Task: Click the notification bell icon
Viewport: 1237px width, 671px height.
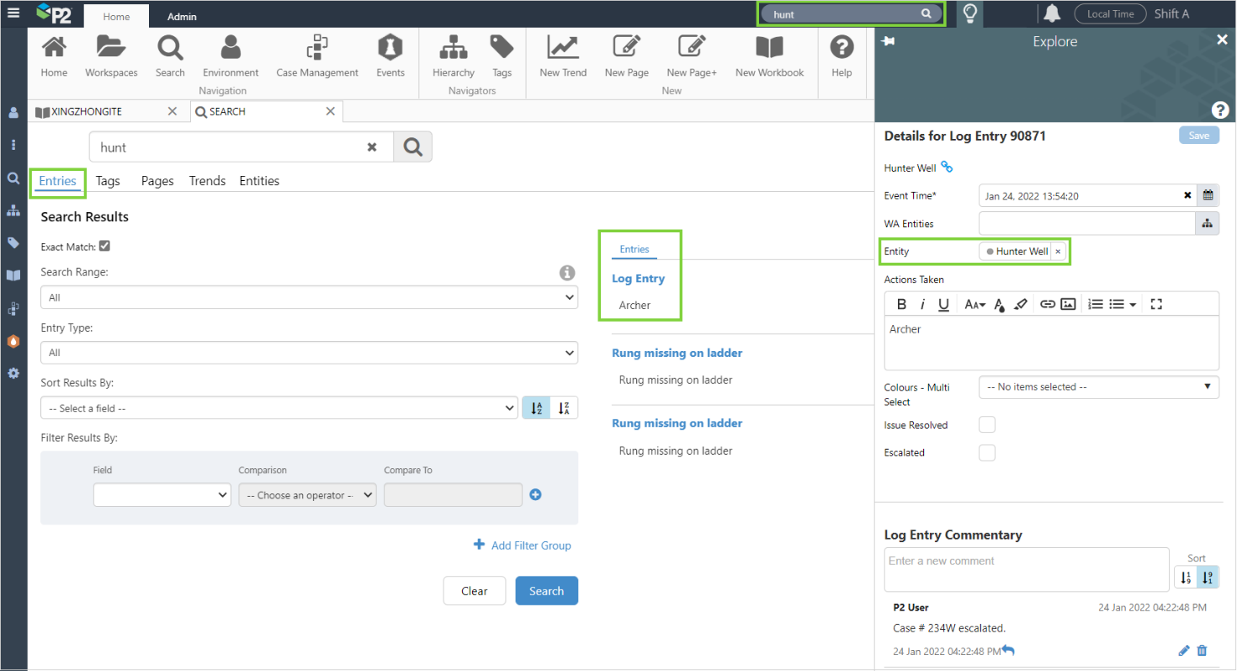Action: point(1052,13)
